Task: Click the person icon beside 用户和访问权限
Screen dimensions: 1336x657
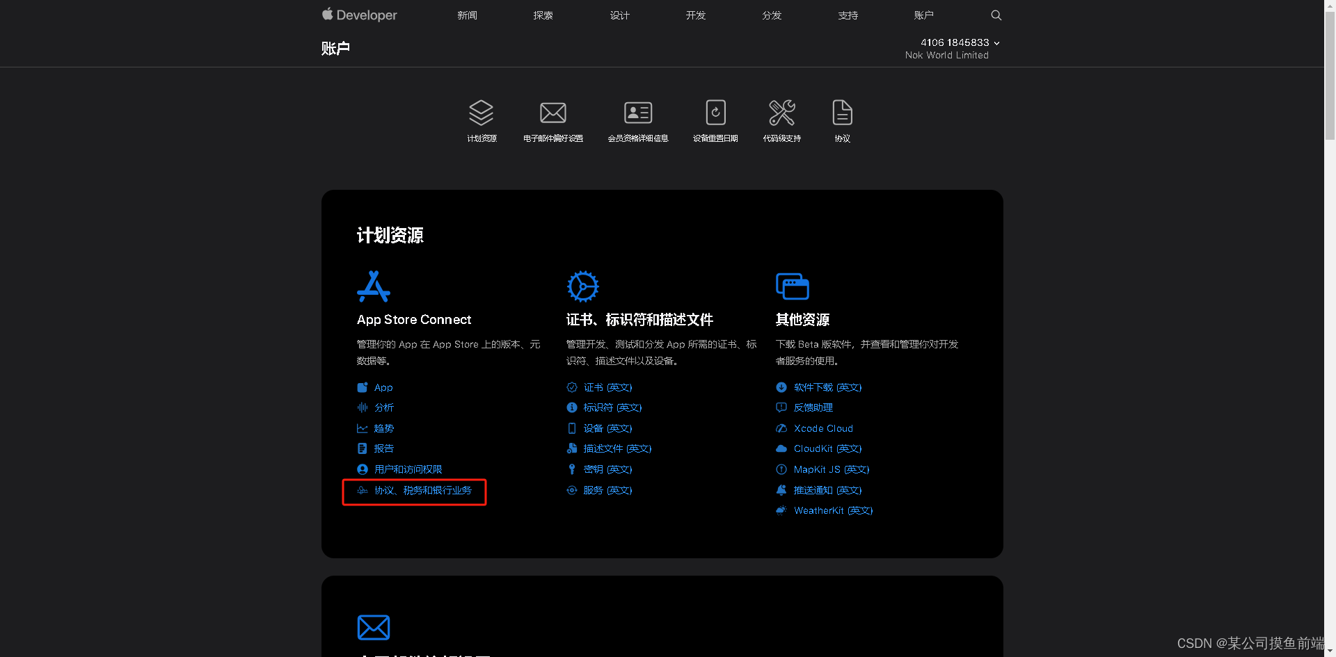Action: tap(363, 469)
